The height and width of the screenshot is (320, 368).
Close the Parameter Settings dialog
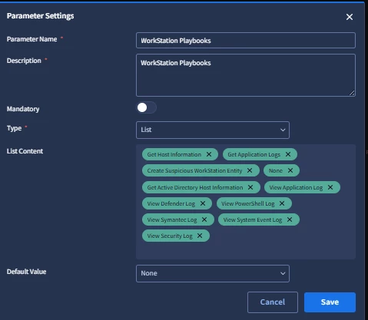pos(350,17)
